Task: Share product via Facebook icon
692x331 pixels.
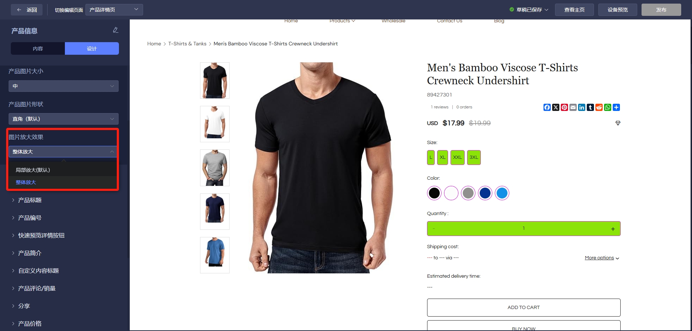Action: coord(547,107)
